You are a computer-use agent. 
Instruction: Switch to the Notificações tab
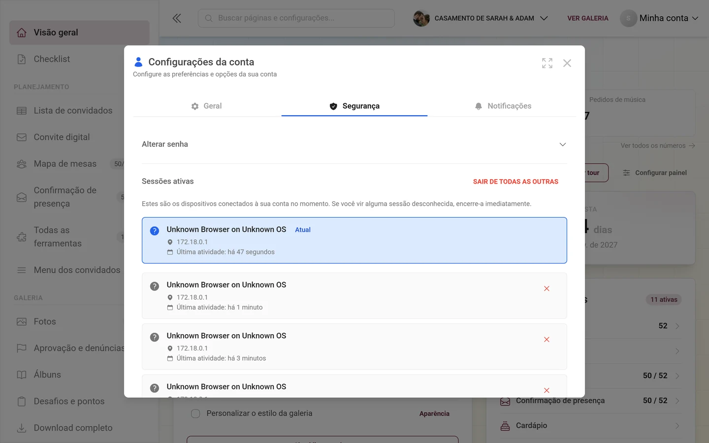[x=503, y=106]
